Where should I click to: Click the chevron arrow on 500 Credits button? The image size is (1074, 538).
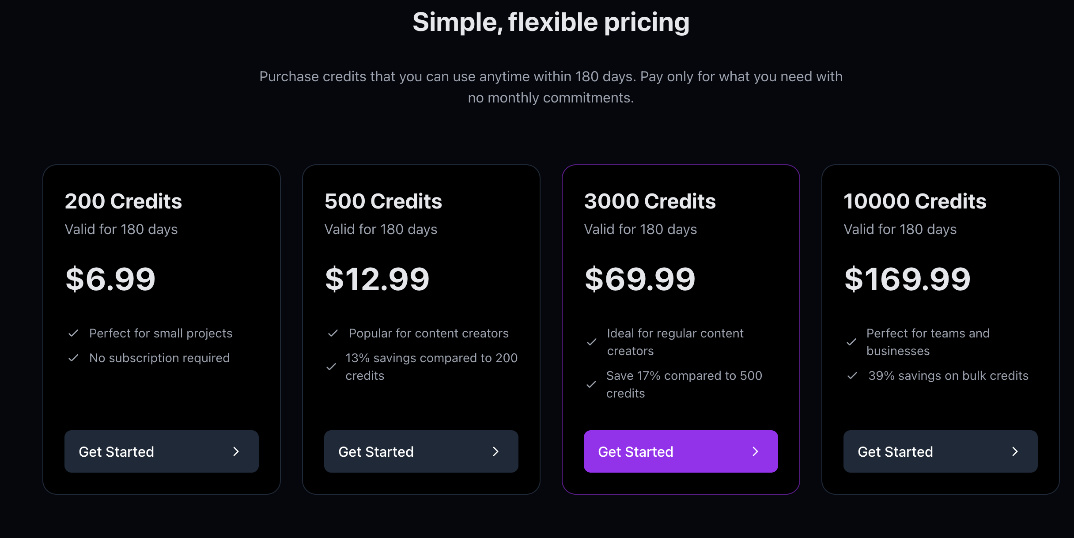click(x=496, y=451)
